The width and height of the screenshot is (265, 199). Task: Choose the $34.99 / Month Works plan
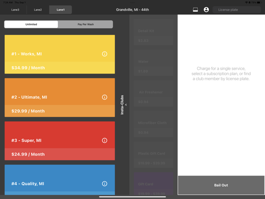[60, 54]
